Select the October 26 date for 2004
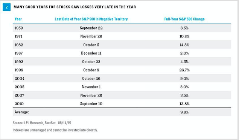 [91, 79]
